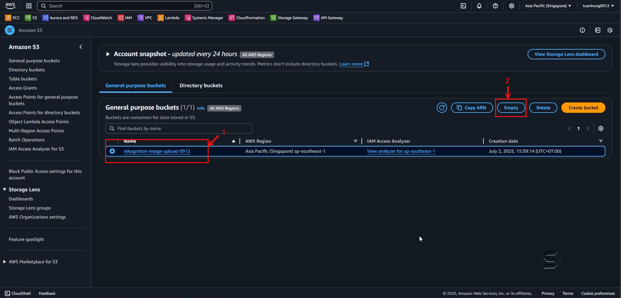The image size is (621, 298).
Task: Open Cookie preferences in footer
Action: coord(598,293)
